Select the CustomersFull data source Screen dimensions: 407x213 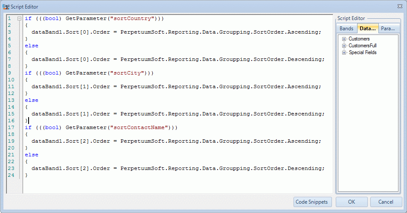point(363,46)
